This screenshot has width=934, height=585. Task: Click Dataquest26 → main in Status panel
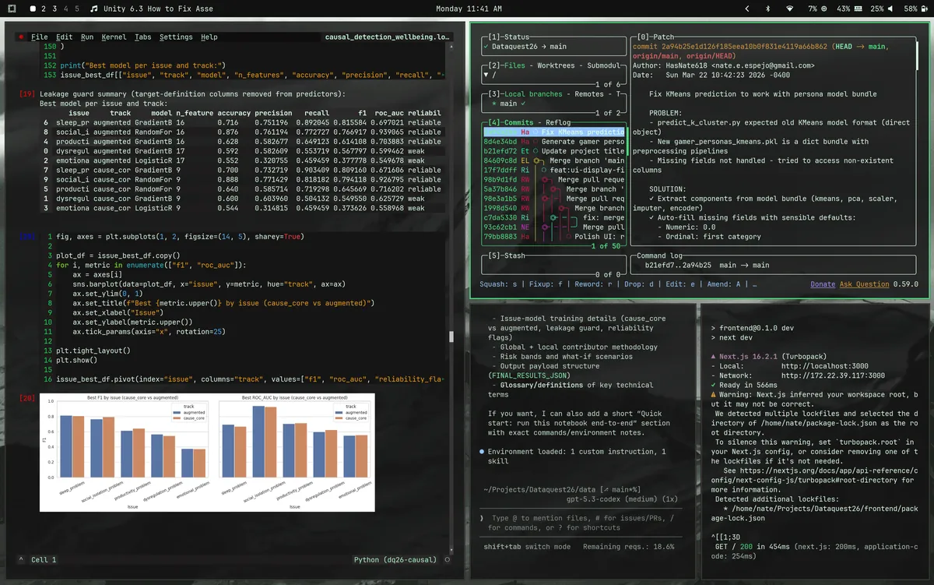click(529, 47)
